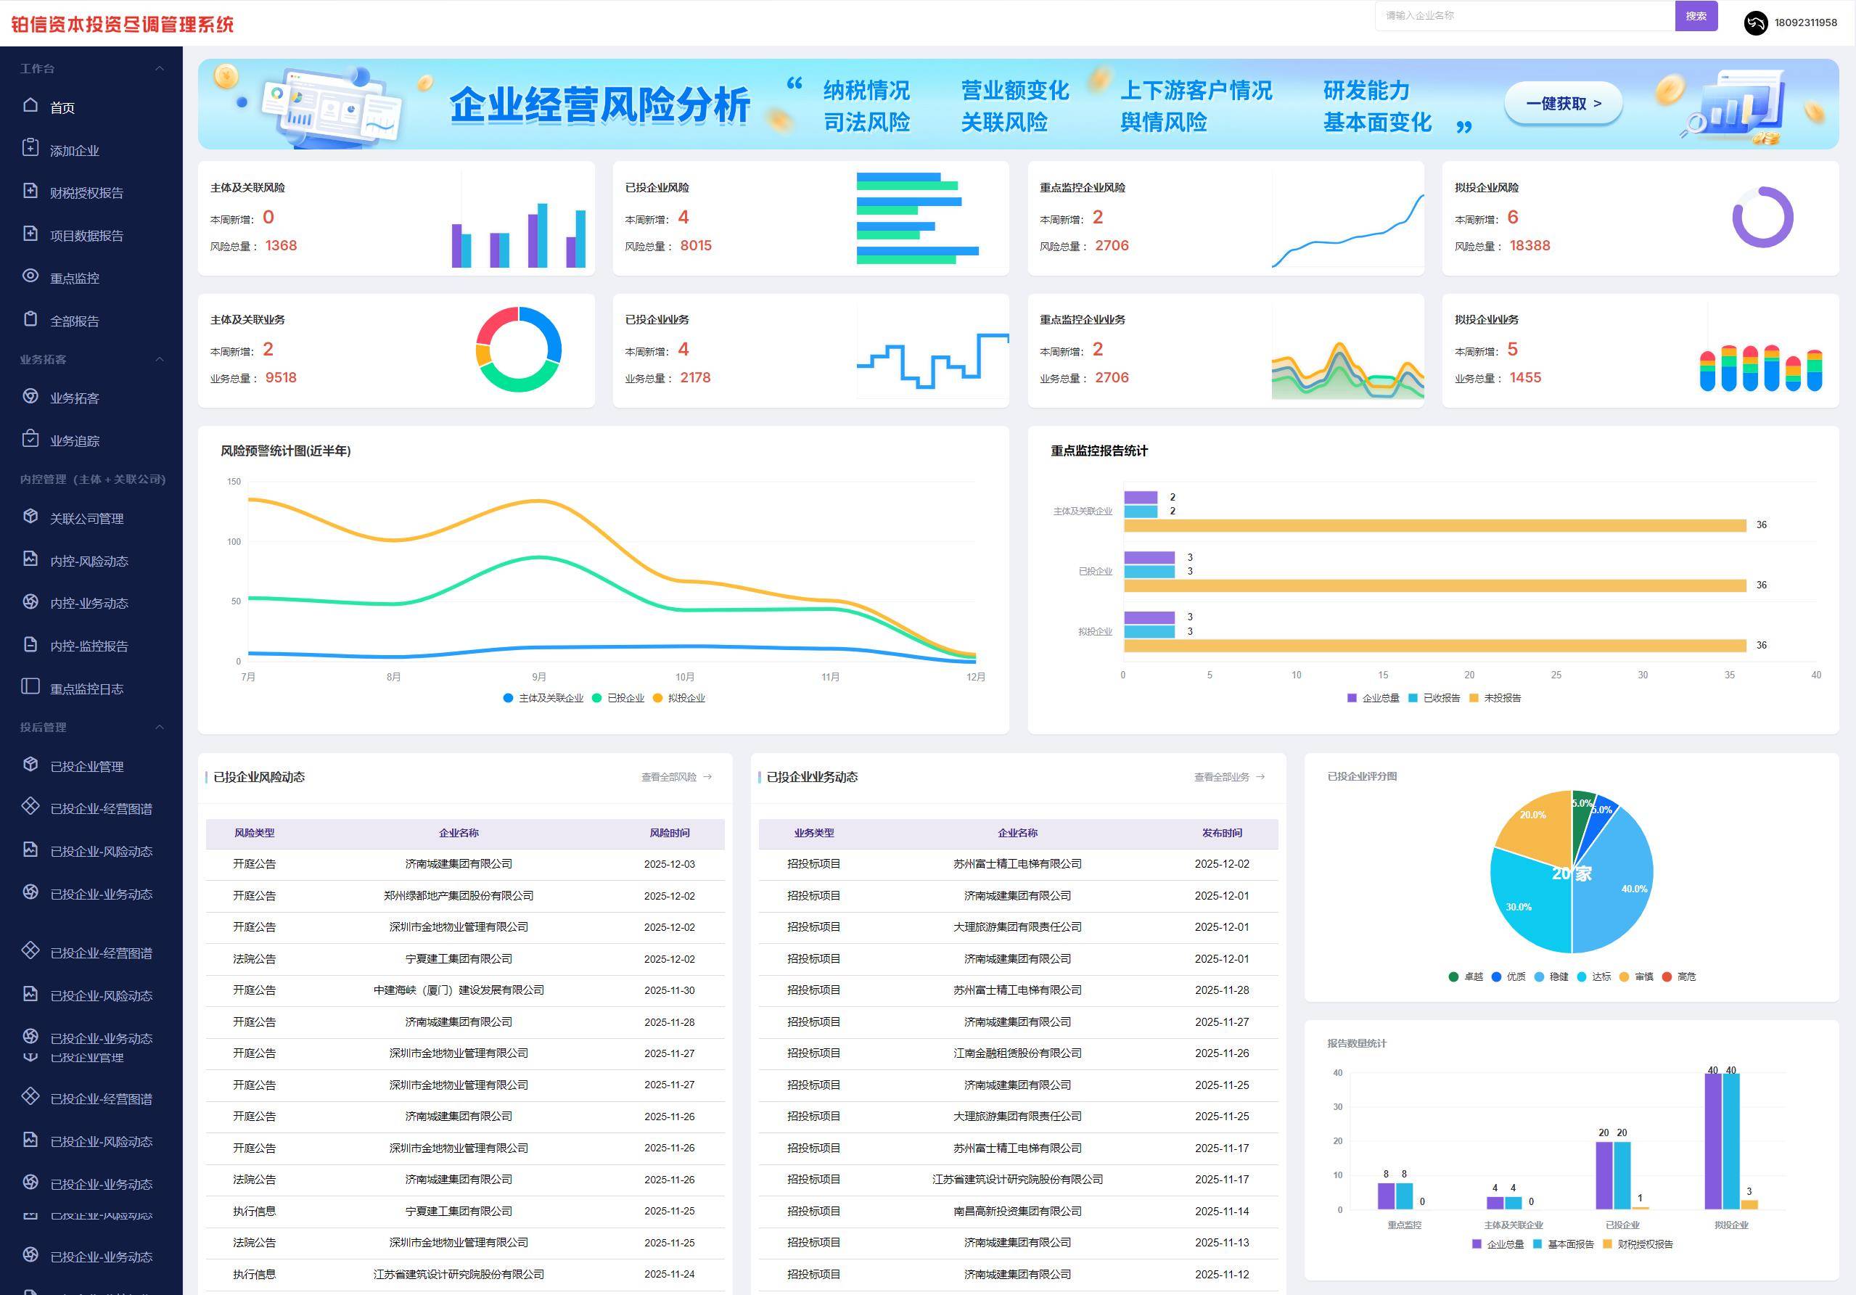The width and height of the screenshot is (1856, 1295).
Task: Click the 业务追踪 icon in sidebar
Action: (30, 438)
